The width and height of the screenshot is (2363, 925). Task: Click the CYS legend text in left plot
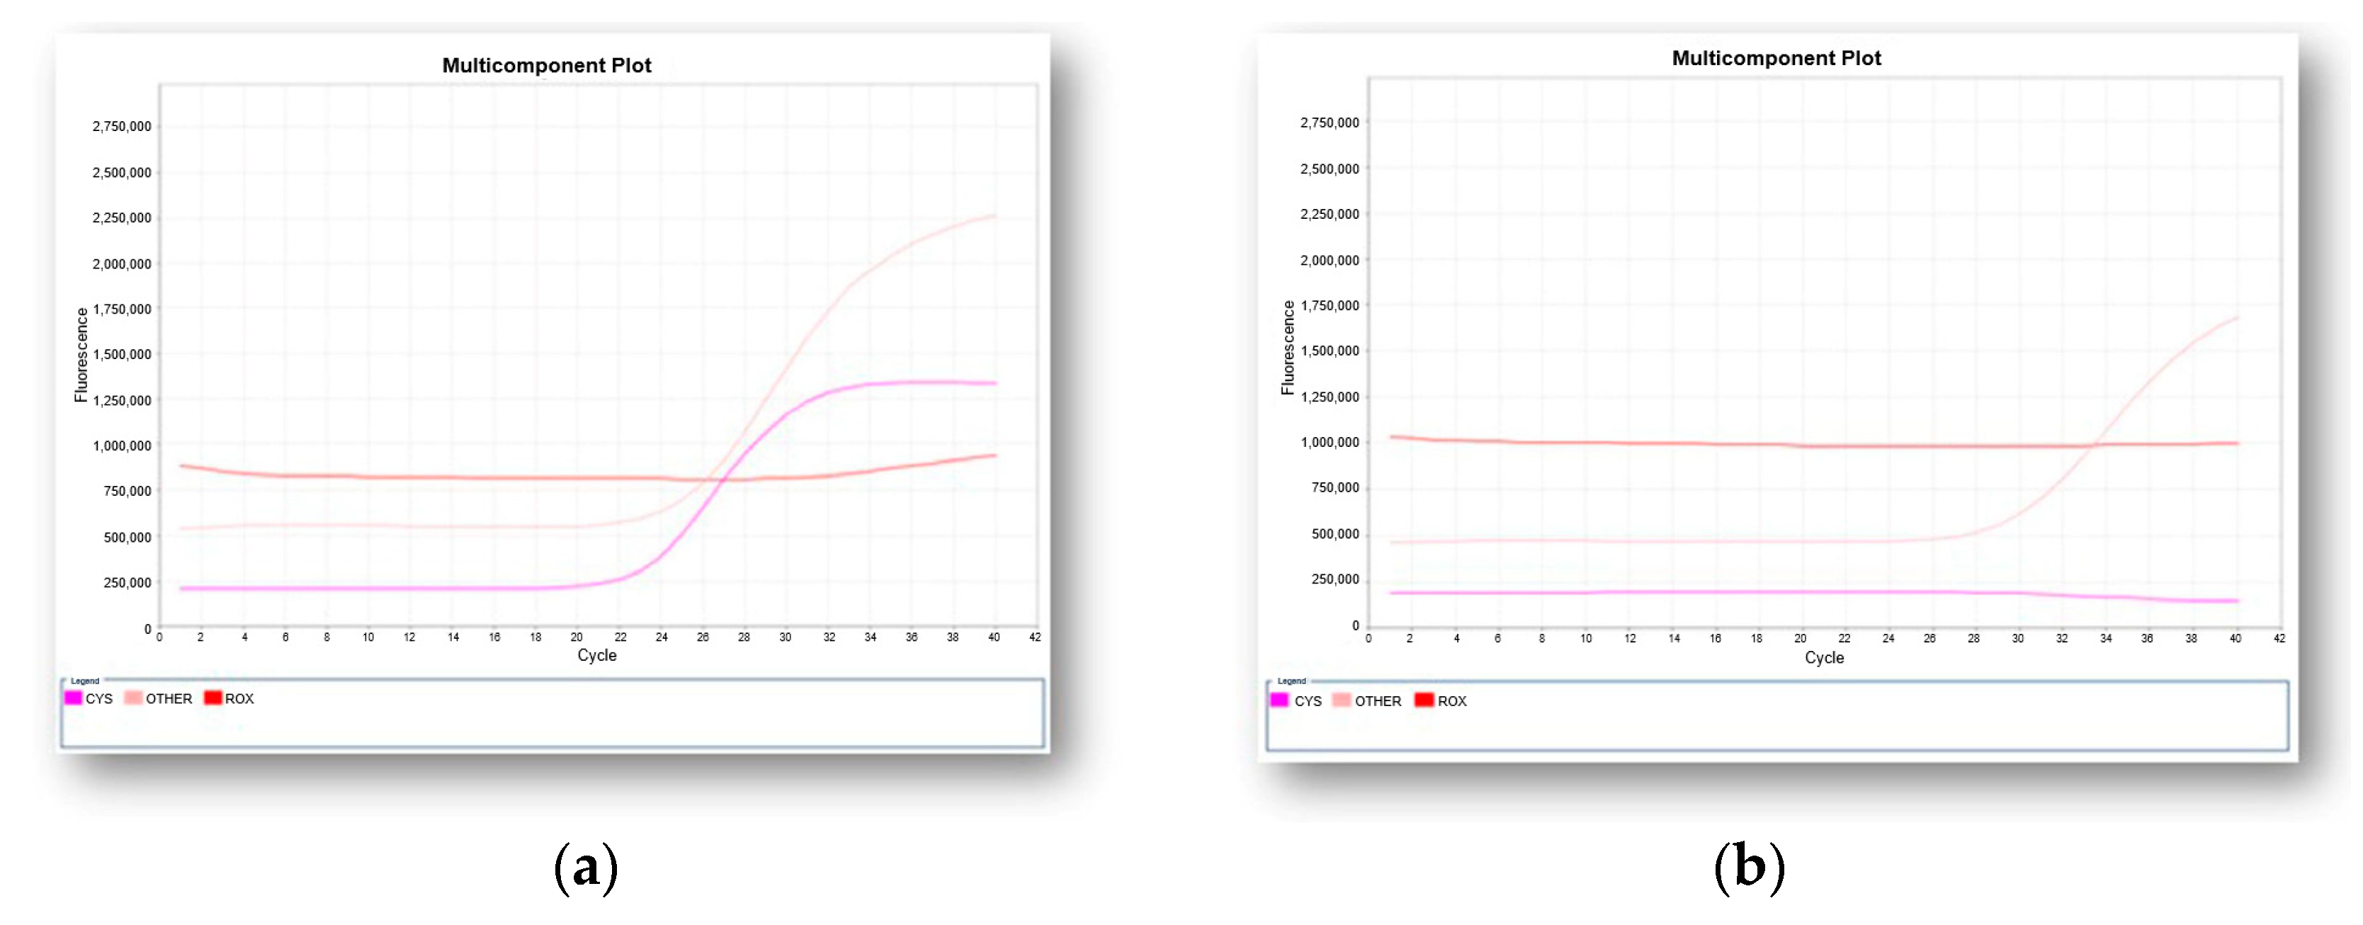coord(99,699)
